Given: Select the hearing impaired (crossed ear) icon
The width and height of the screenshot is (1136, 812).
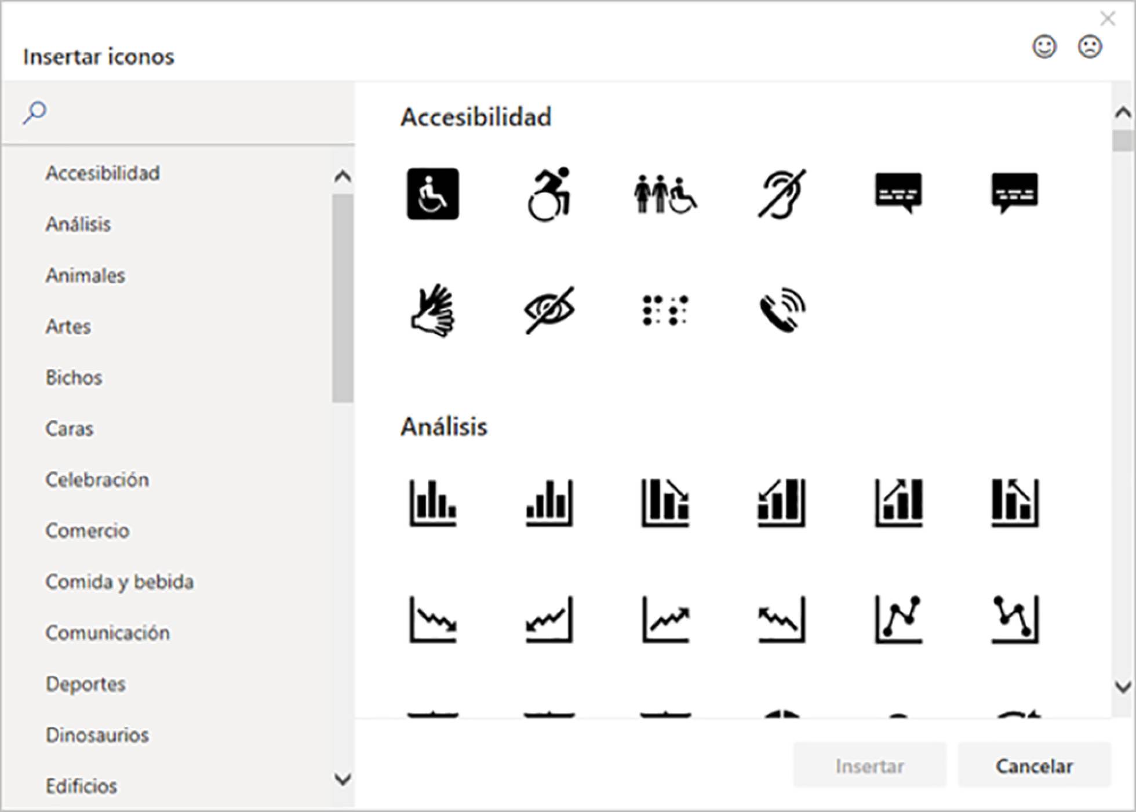Looking at the screenshot, I should 781,194.
